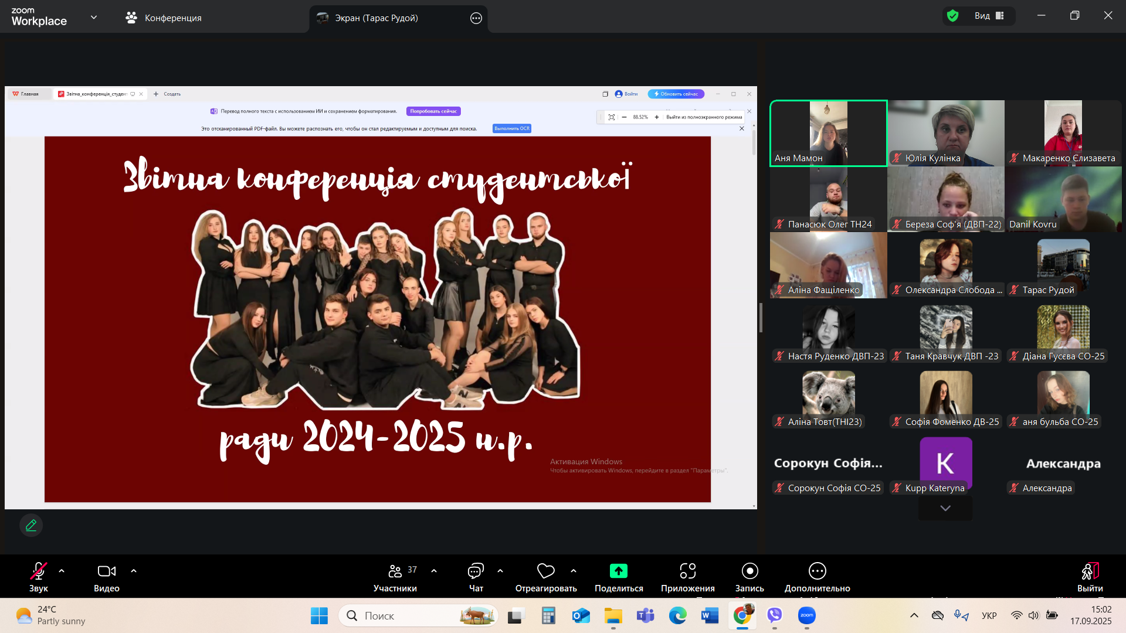Start recording with the Record icon
The image size is (1126, 633).
click(749, 571)
